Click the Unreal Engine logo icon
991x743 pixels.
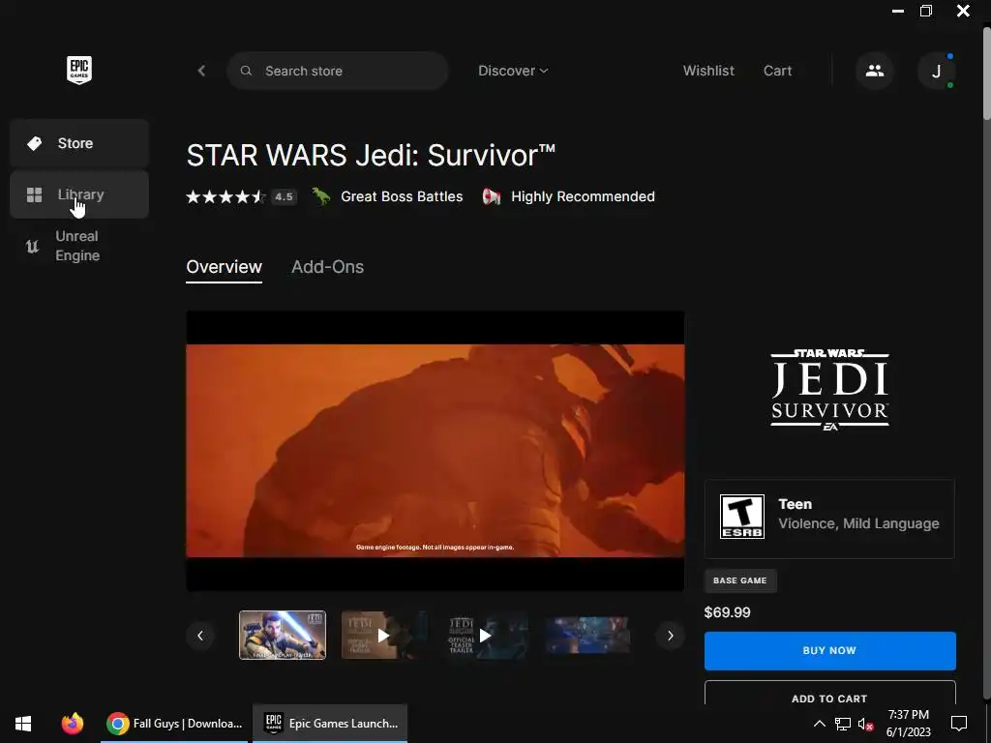coord(32,246)
